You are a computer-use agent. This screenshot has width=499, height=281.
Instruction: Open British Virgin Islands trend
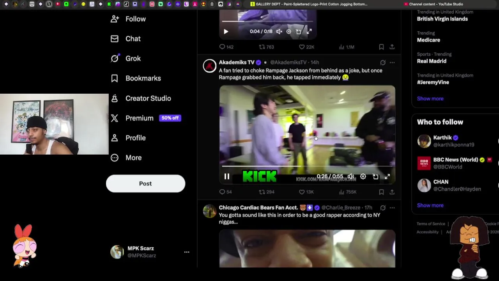pos(442,19)
